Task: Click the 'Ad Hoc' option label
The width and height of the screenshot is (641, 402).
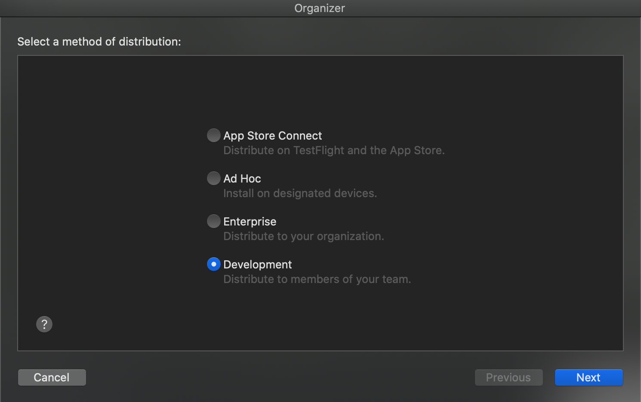Action: [242, 179]
